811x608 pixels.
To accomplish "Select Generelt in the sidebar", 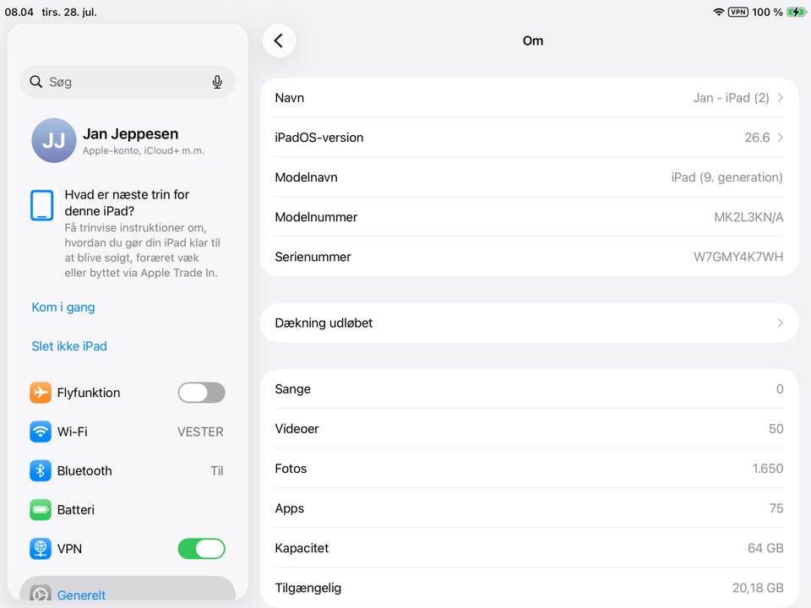I will [128, 589].
